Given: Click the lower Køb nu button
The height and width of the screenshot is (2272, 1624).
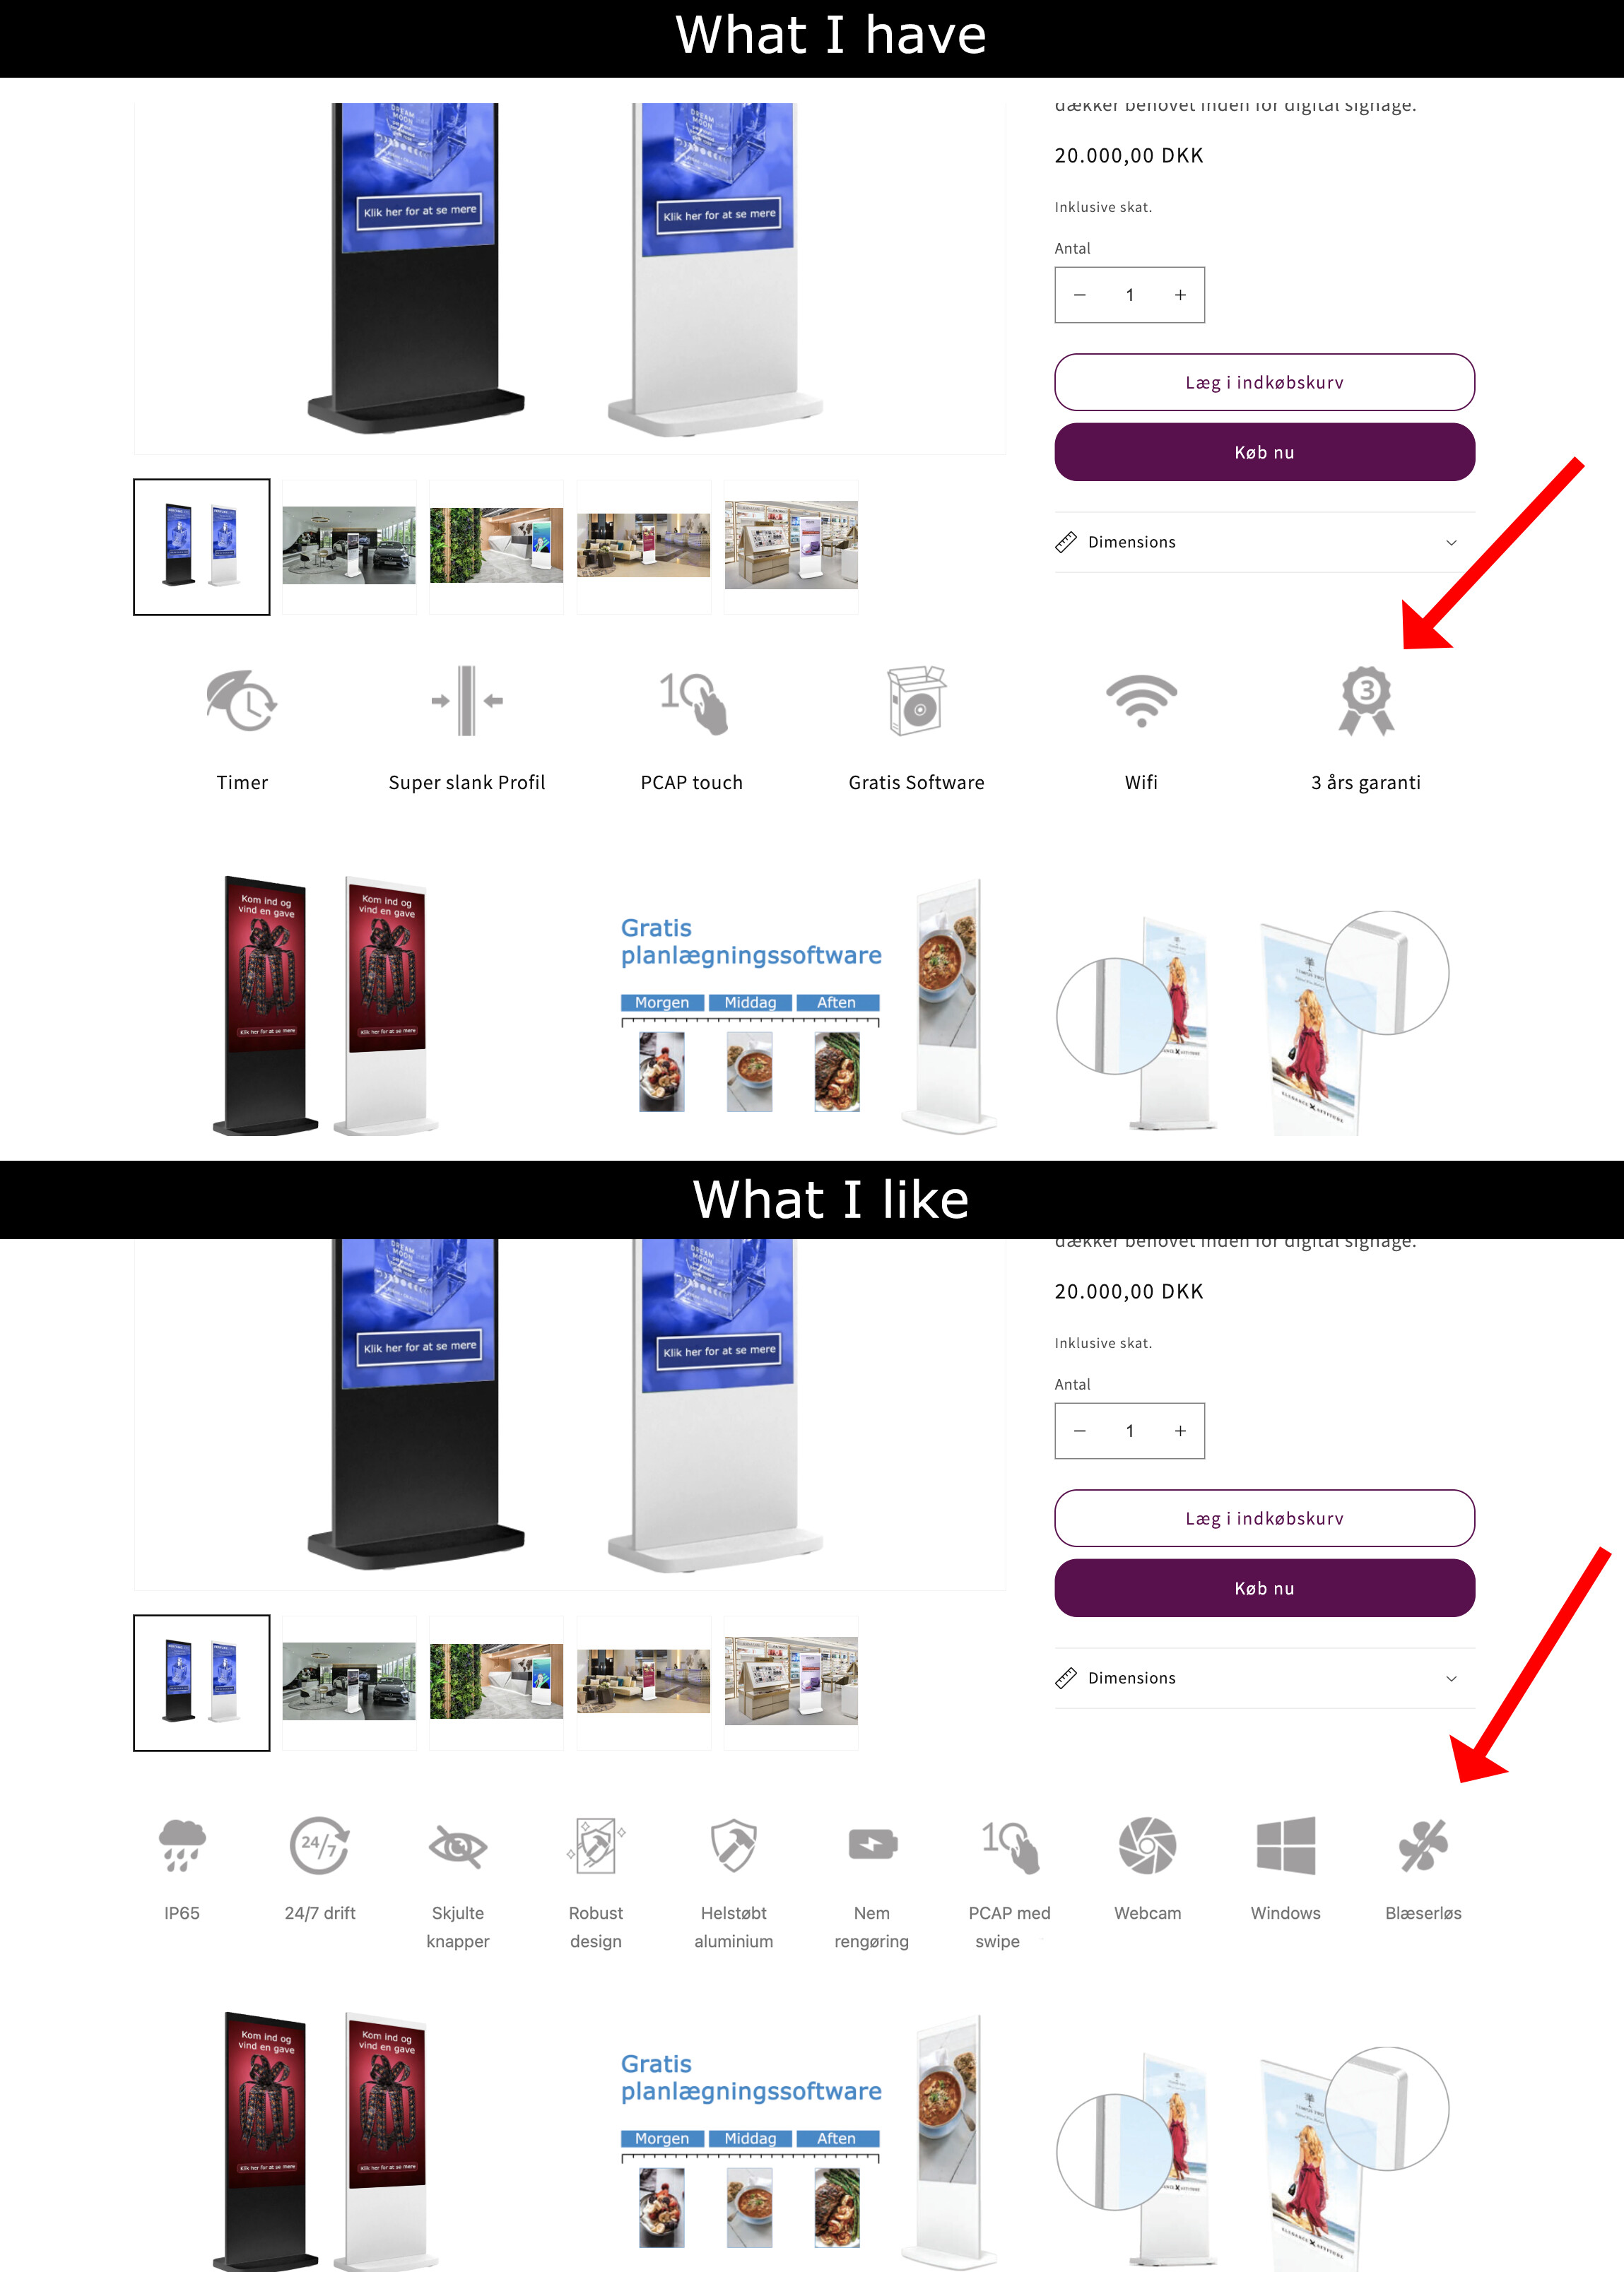Looking at the screenshot, I should point(1264,1588).
